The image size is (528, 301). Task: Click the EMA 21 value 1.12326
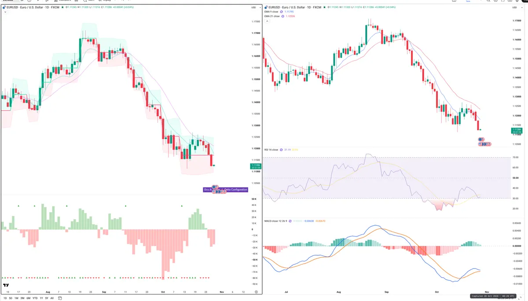coord(291,16)
